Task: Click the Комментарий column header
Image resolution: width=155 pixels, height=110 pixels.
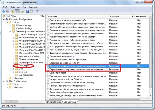Action: pos(139,17)
